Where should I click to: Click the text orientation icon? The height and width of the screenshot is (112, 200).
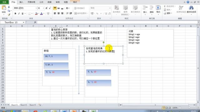click(x=67, y=8)
